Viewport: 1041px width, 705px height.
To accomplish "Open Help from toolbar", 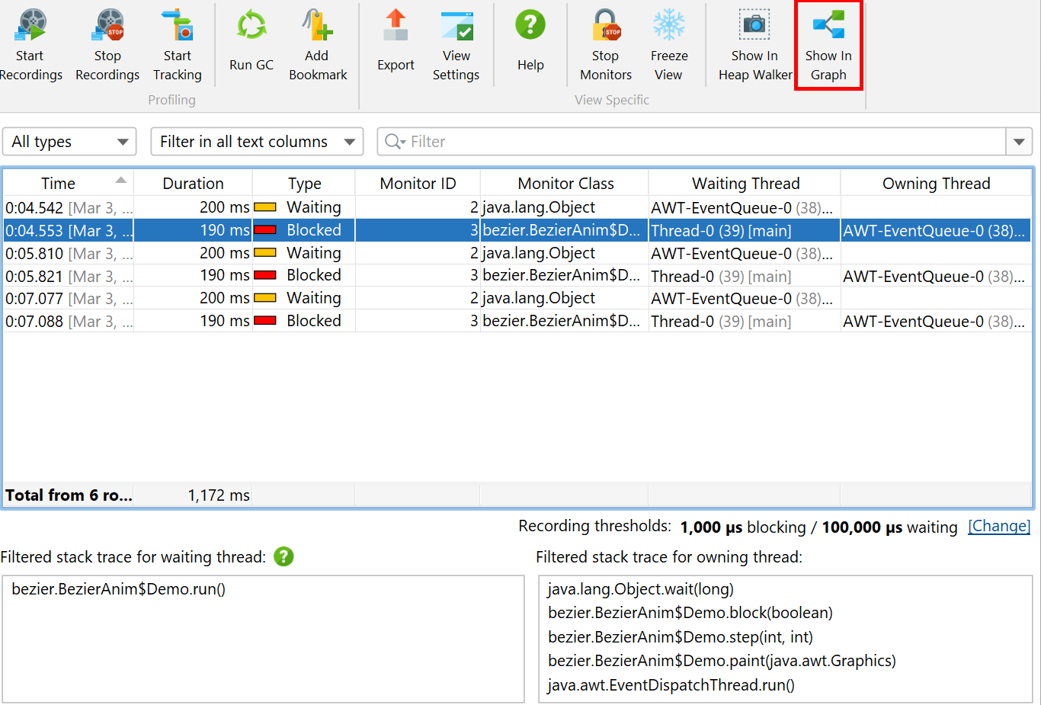I will click(x=530, y=42).
